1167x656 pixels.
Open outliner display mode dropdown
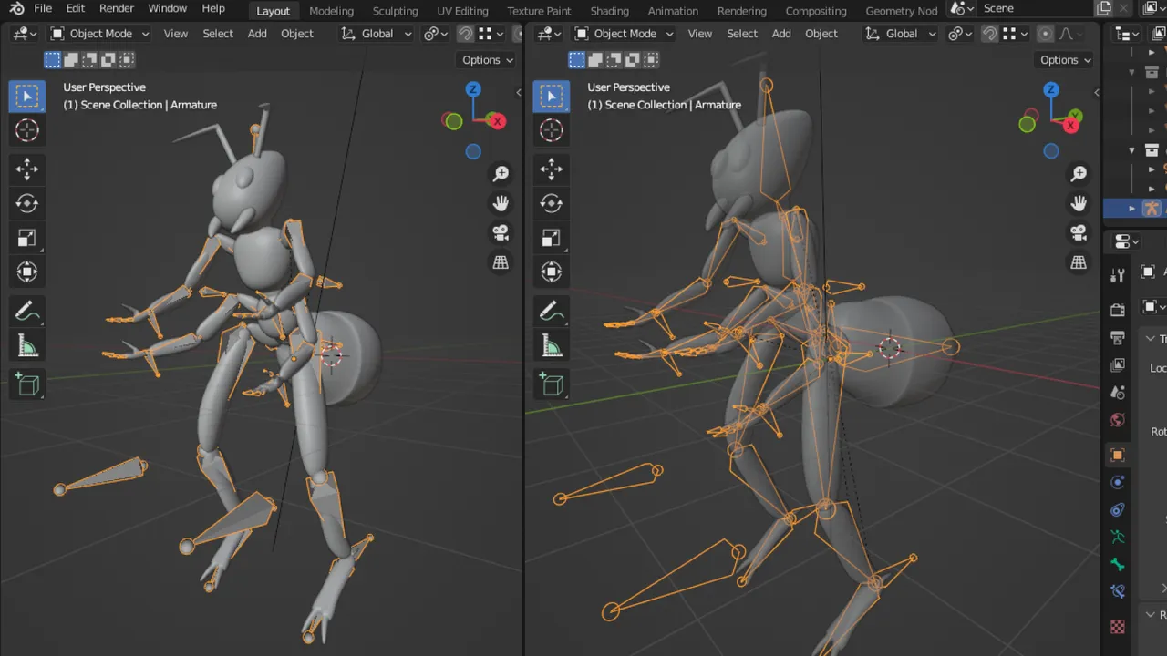1128,34
